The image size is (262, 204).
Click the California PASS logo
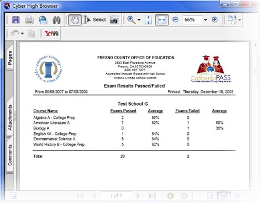click(x=211, y=69)
